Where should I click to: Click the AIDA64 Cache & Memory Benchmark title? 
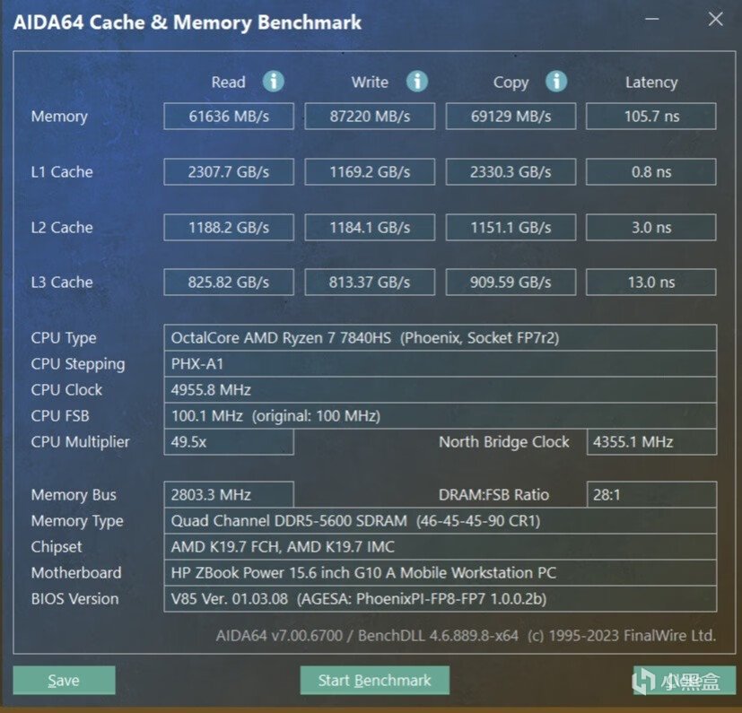point(188,22)
